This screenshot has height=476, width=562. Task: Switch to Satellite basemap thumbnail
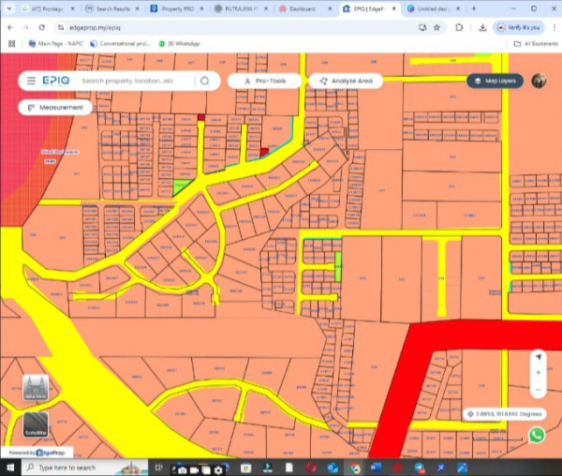coord(36,426)
